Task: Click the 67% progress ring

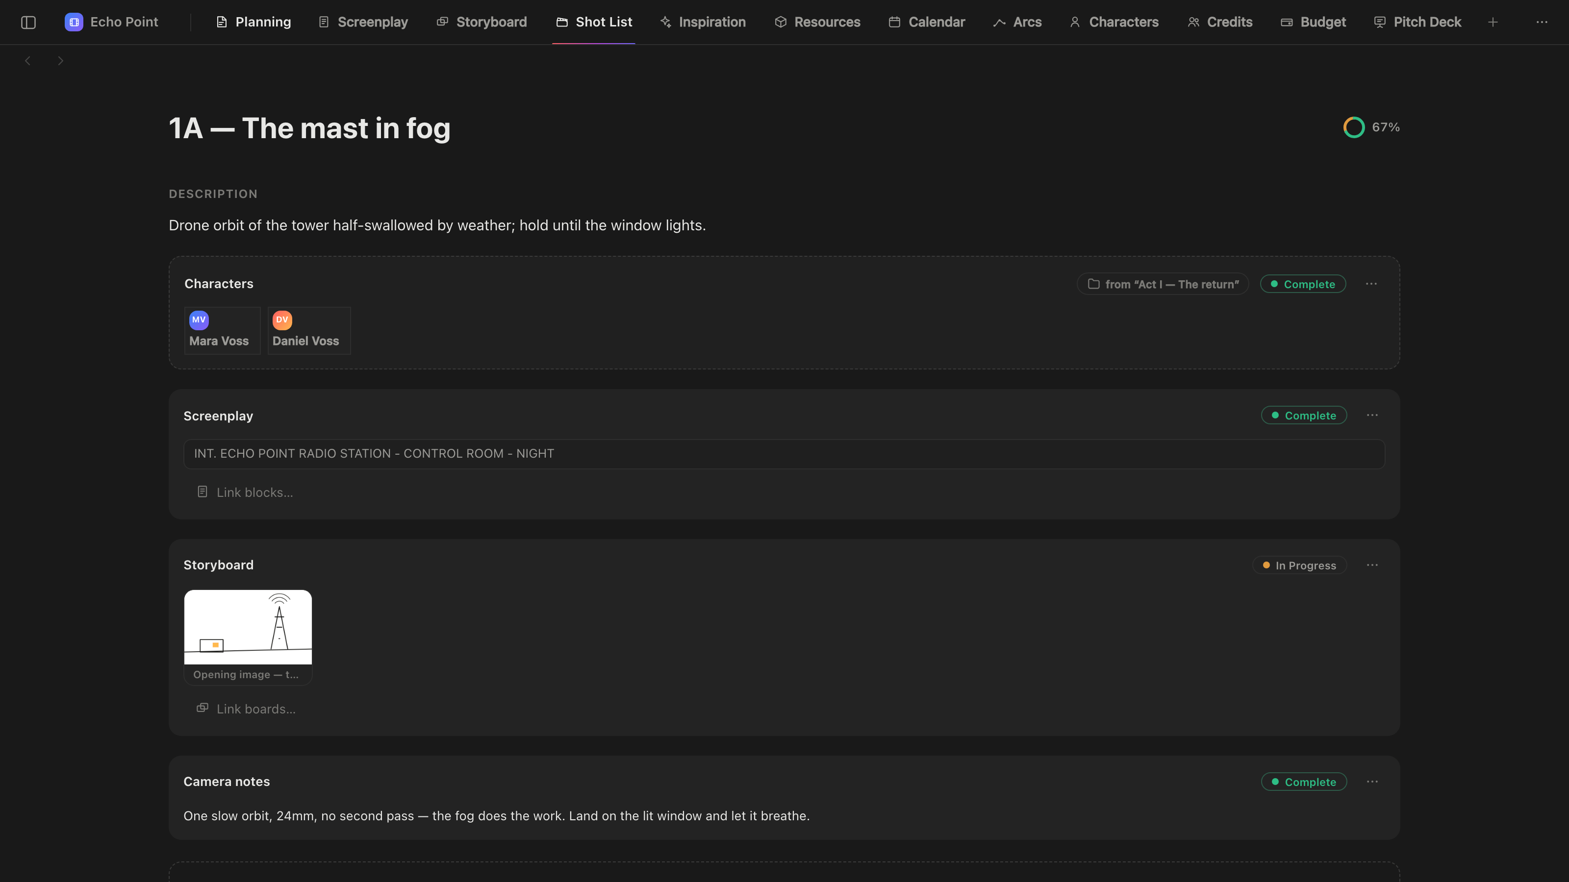Action: [x=1353, y=127]
